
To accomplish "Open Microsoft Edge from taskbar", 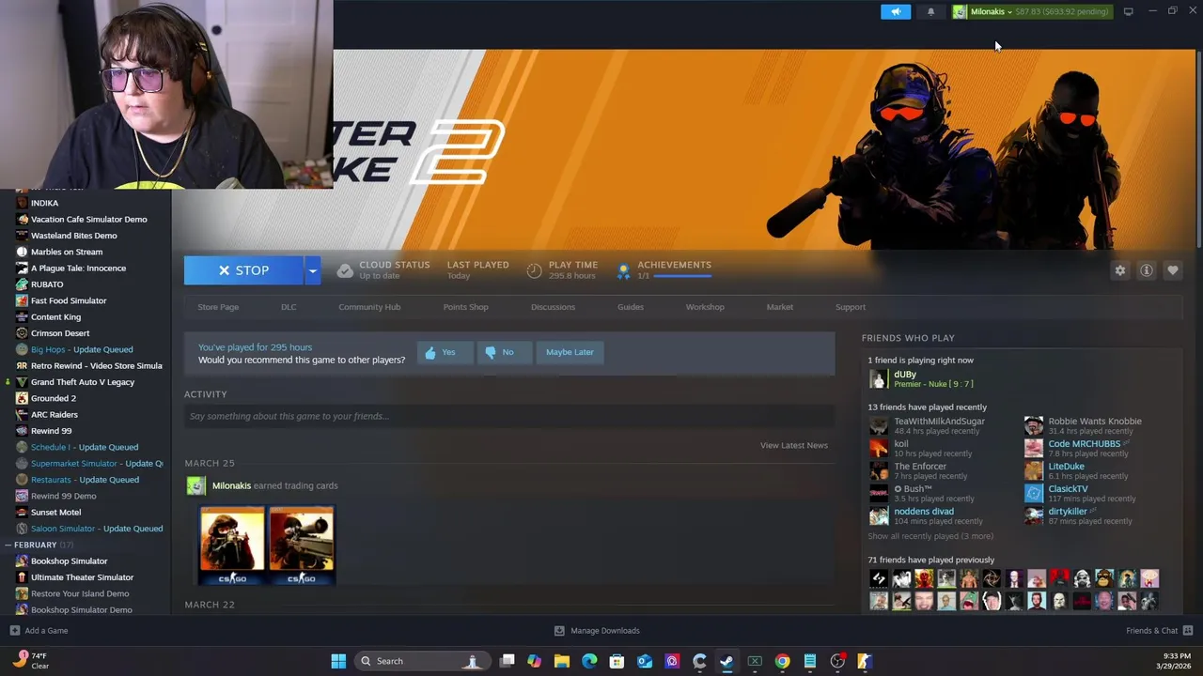I will point(589,661).
